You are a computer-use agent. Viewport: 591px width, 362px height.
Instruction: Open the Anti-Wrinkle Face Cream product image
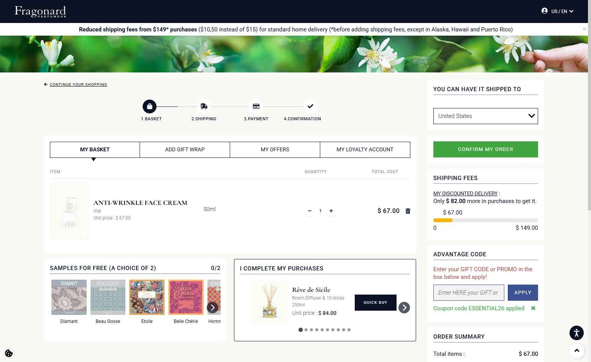(69, 211)
